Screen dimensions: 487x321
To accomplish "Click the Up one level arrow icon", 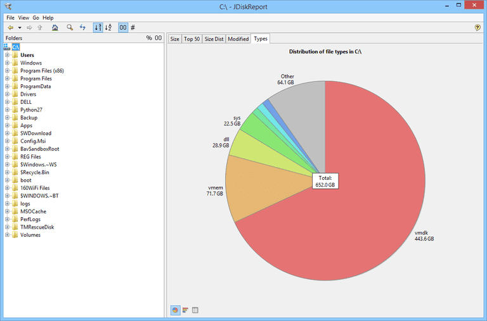I will (x=40, y=28).
